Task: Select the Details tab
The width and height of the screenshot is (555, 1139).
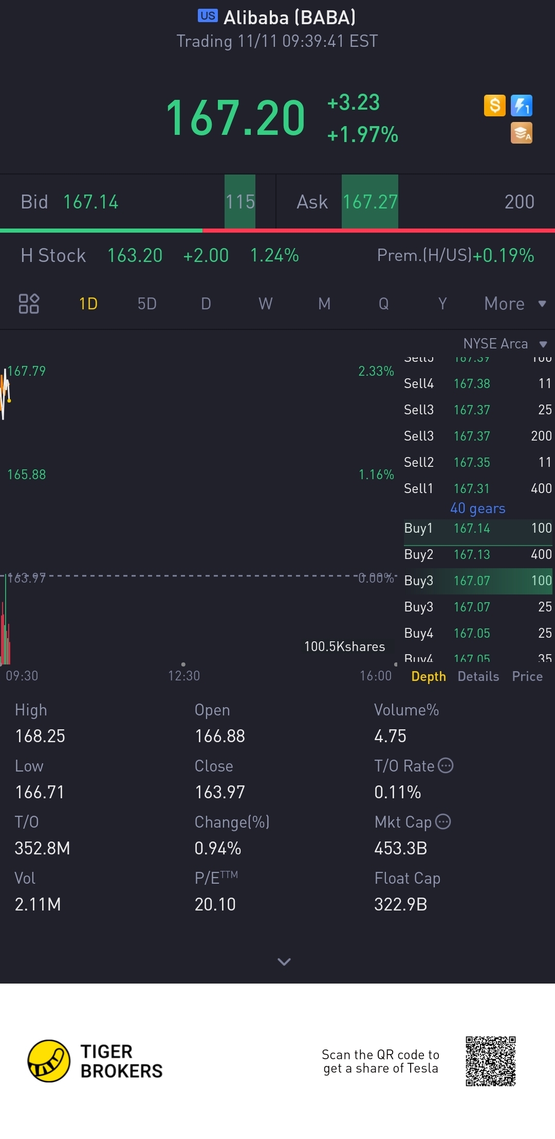Action: tap(478, 676)
